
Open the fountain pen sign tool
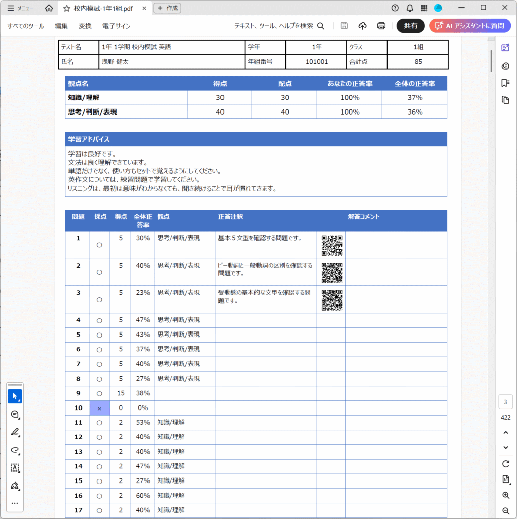(15, 486)
